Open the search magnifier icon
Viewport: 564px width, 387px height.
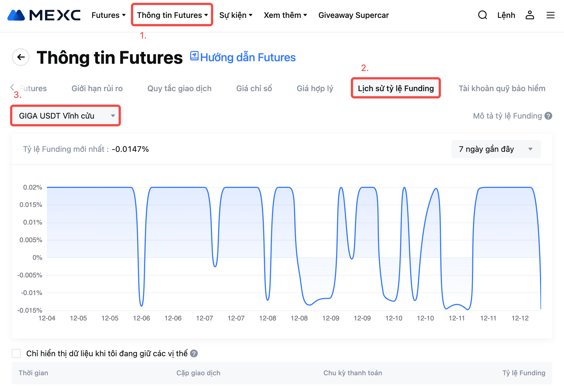click(482, 15)
